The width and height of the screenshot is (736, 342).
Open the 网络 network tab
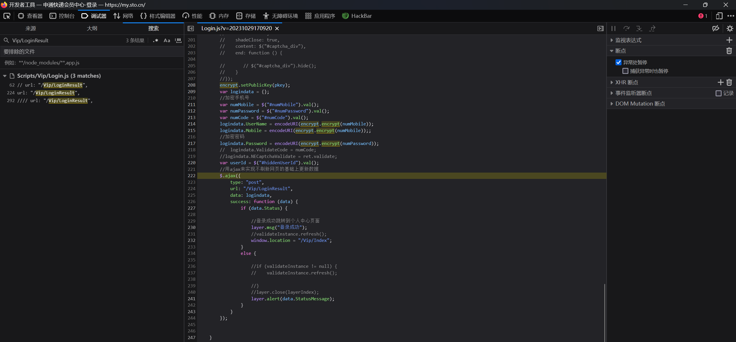coord(123,16)
